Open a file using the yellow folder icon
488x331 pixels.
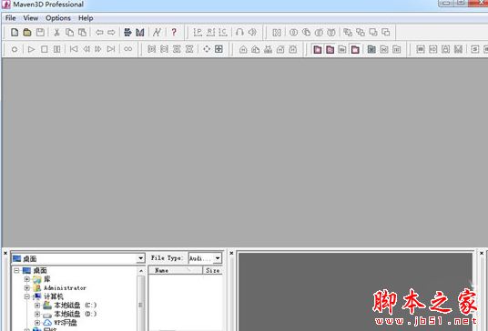pos(27,32)
